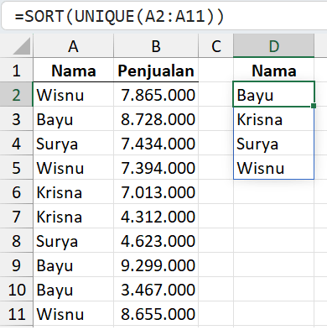Viewport: 327px width, 330px height.
Task: Select cell A9 containing Bayu
Action: pyautogui.click(x=73, y=265)
